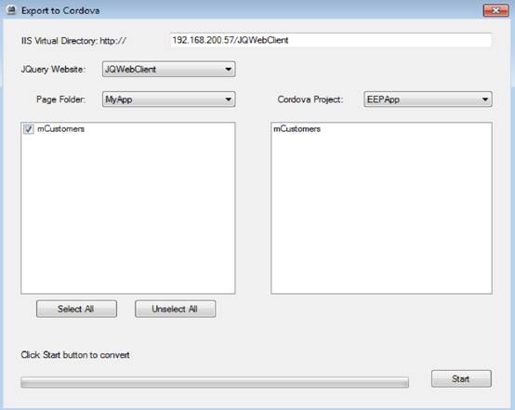Toggle the mCustomers checkbox

[x=29, y=129]
